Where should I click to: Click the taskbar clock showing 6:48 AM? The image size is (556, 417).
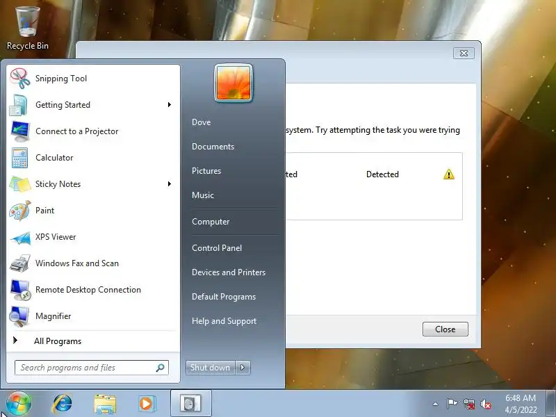[521, 404]
